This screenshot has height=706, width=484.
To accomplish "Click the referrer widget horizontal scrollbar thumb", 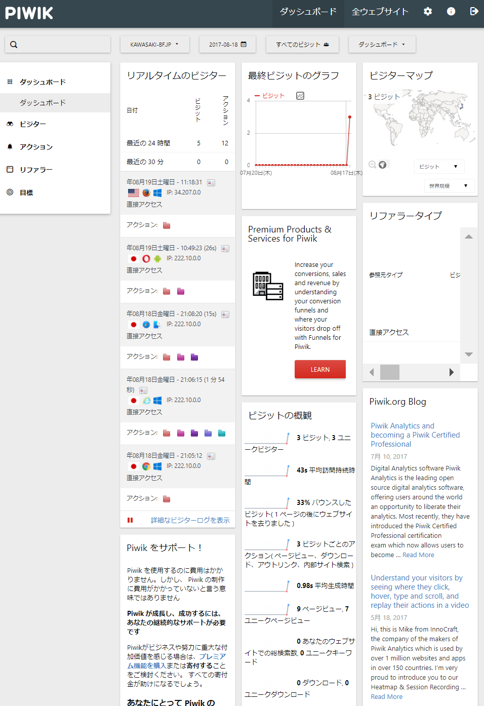I will pos(390,372).
